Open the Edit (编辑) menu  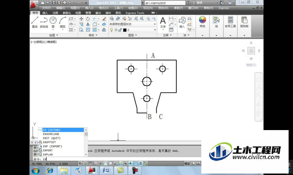point(61,8)
